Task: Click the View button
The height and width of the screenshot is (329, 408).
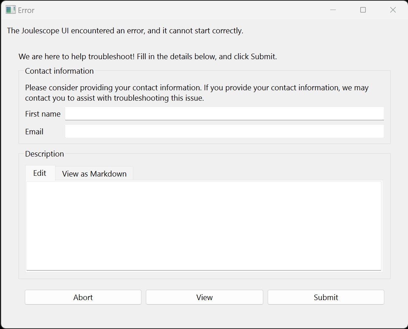Action: point(204,297)
